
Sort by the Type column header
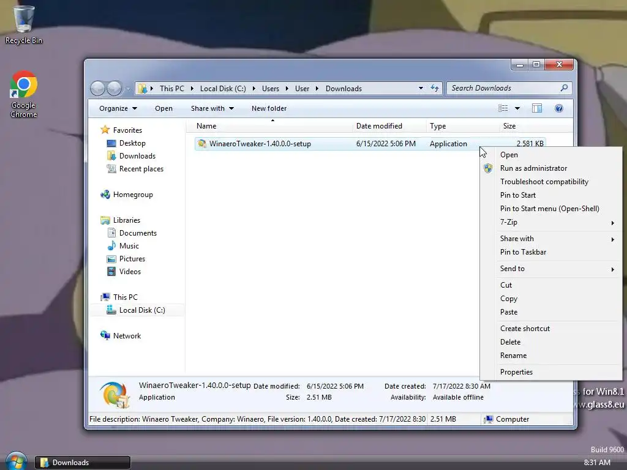point(463,126)
